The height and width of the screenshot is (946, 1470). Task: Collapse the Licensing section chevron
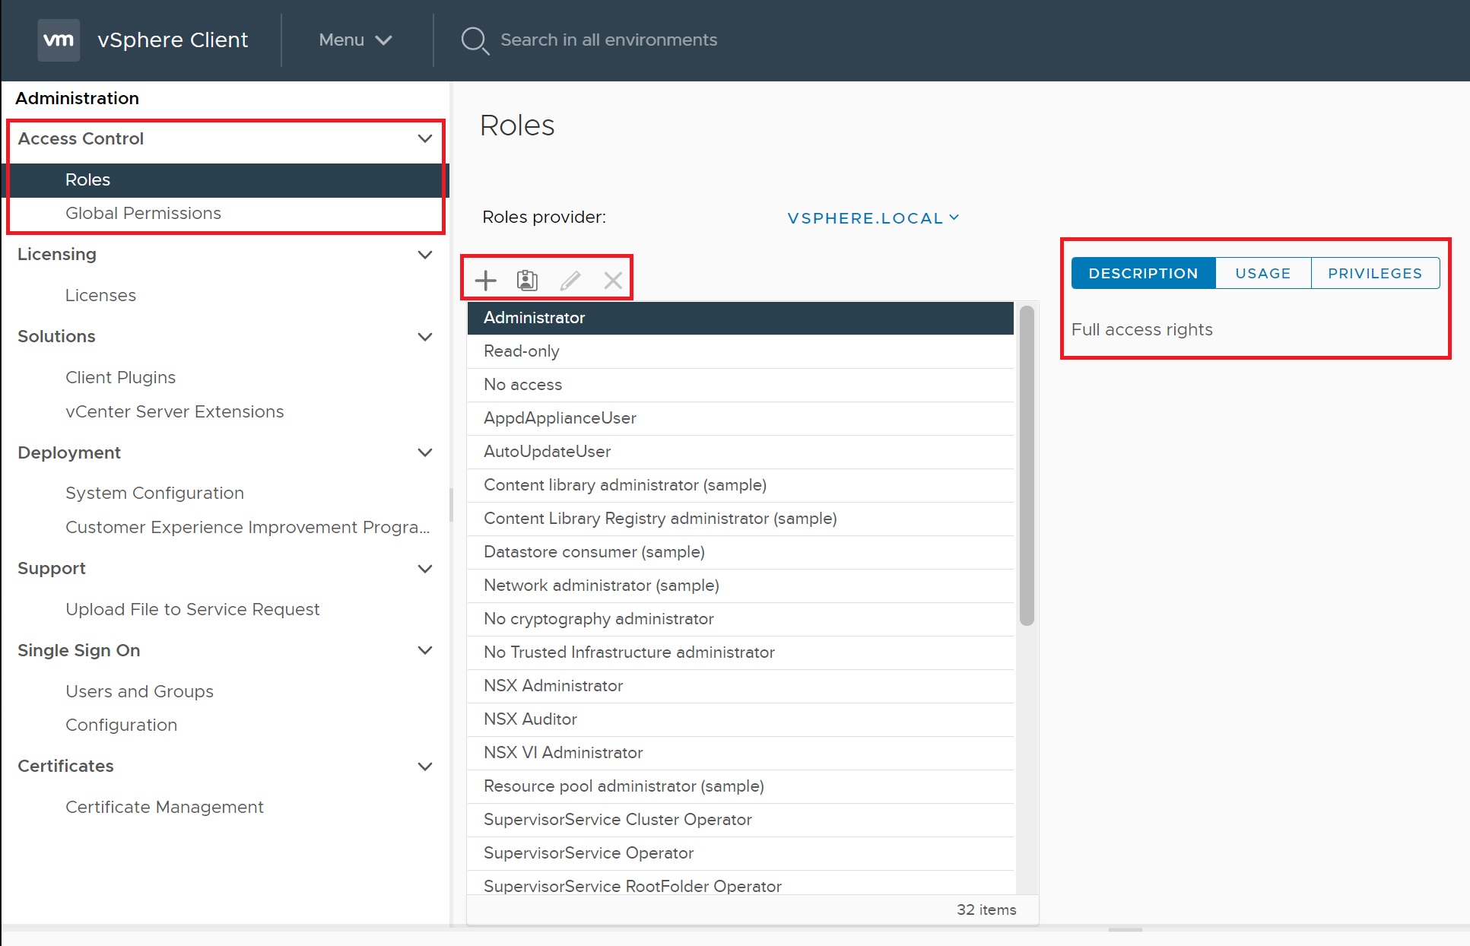pyautogui.click(x=425, y=254)
